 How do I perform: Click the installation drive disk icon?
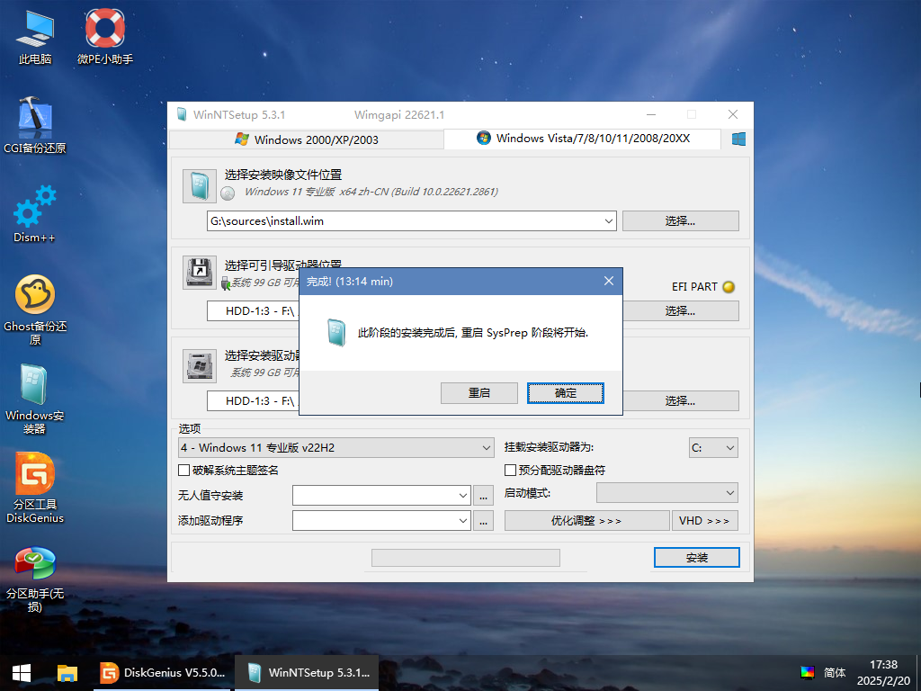coord(200,366)
